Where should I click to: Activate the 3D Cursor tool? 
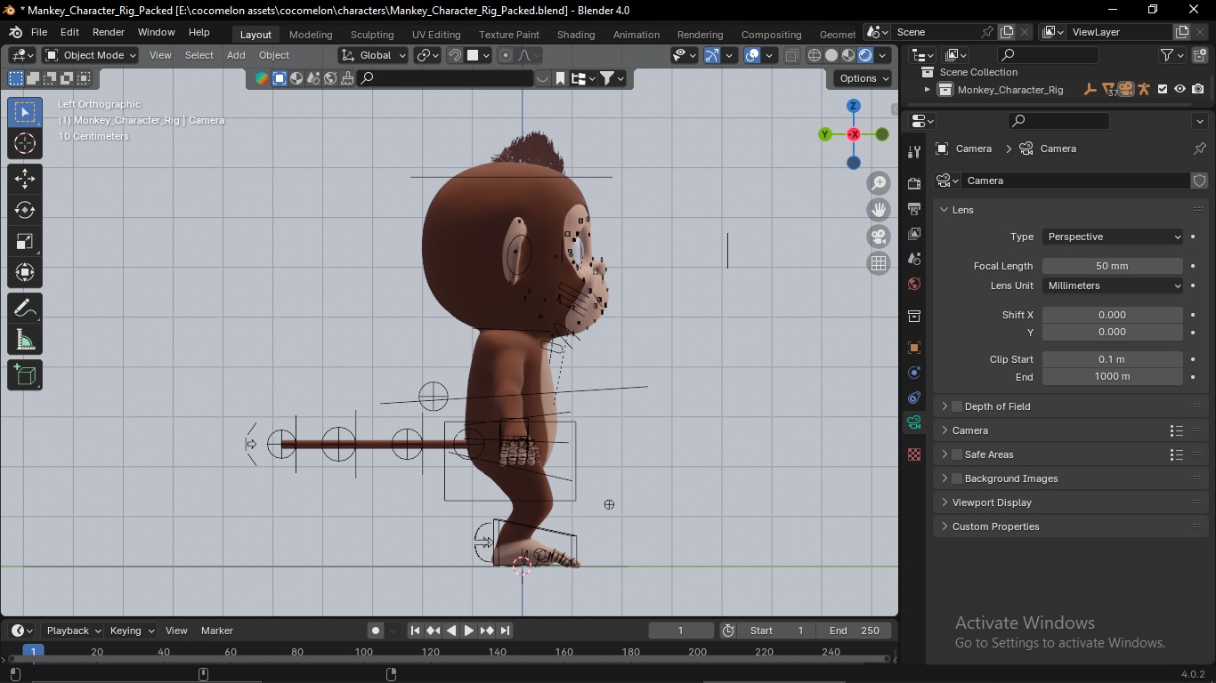25,143
